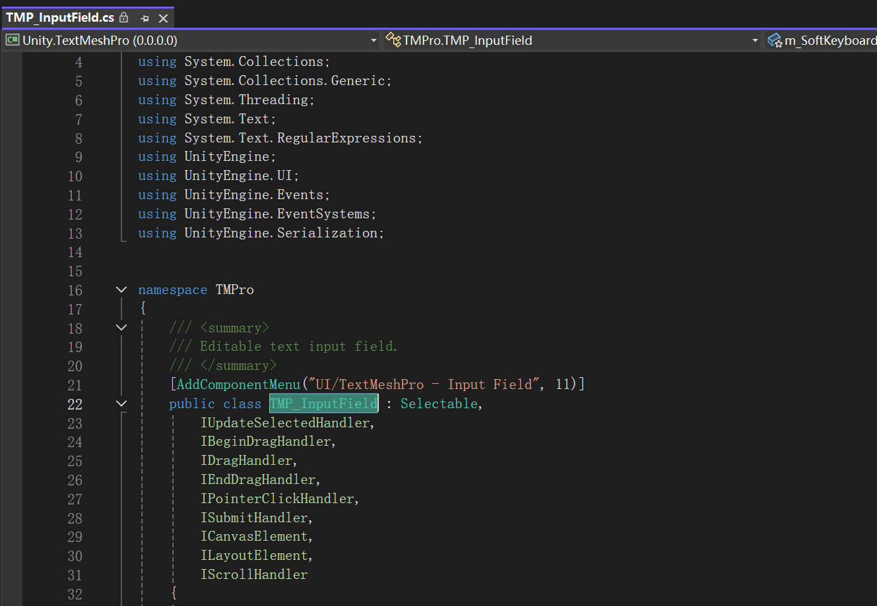Click the member icon beside m_SoftKeyboard
Image resolution: width=877 pixels, height=606 pixels.
click(774, 40)
